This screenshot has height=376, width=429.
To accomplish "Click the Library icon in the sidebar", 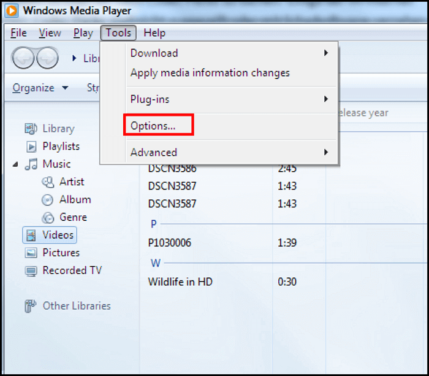I will [31, 129].
